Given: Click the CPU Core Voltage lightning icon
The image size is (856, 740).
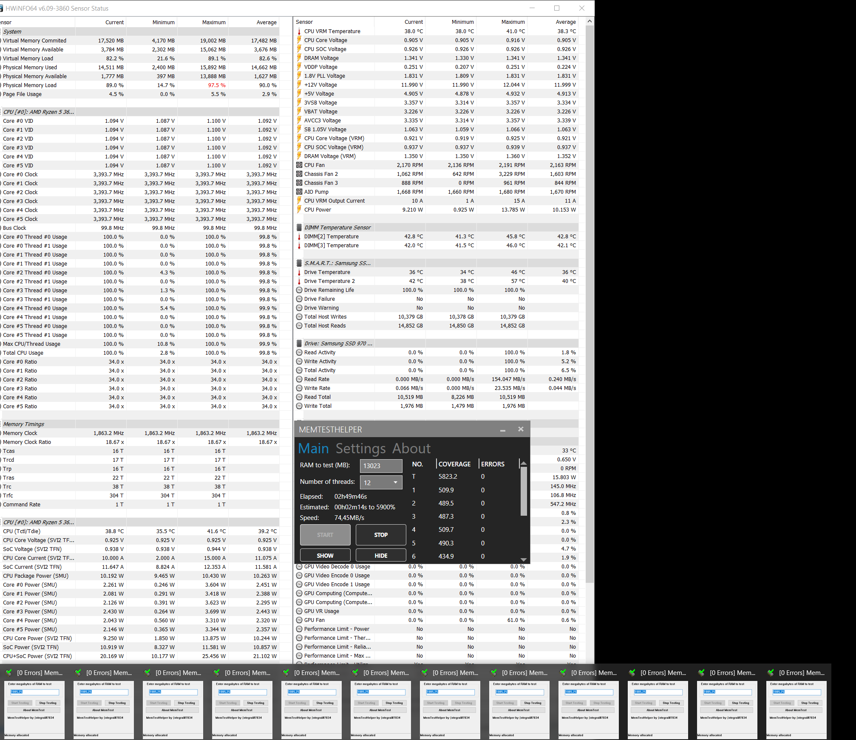Looking at the screenshot, I should 299,40.
